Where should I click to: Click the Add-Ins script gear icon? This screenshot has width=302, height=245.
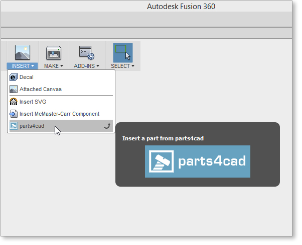tap(87, 53)
